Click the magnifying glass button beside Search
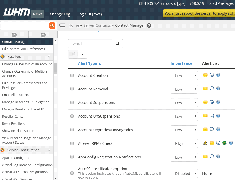235x180 pixels. point(117,44)
